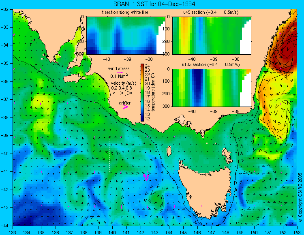
Task: Click the "temperature (deg C)" colorbar label
Action: tap(153, 92)
